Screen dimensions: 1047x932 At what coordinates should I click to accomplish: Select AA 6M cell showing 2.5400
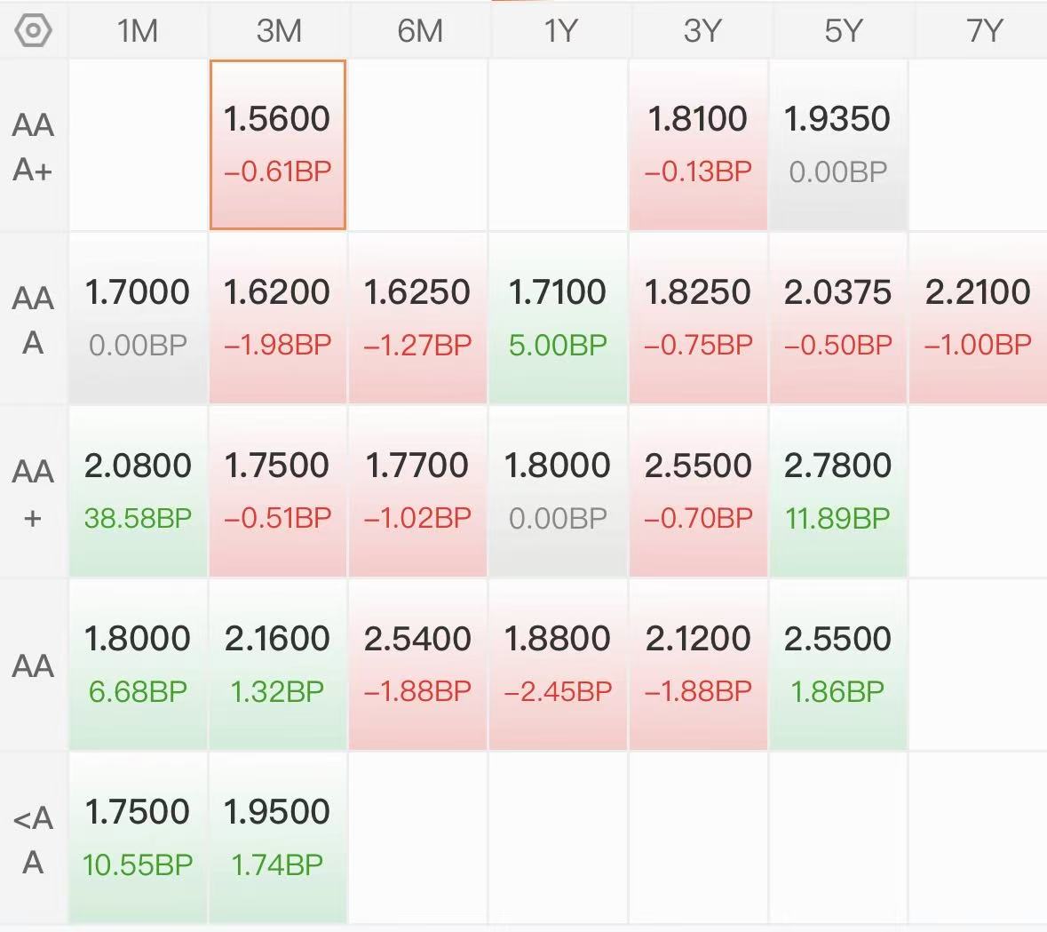417,664
